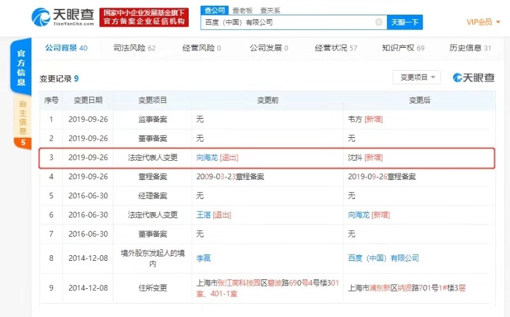Open 李赢 person link
Image resolution: width=510 pixels, height=317 pixels.
click(x=203, y=258)
